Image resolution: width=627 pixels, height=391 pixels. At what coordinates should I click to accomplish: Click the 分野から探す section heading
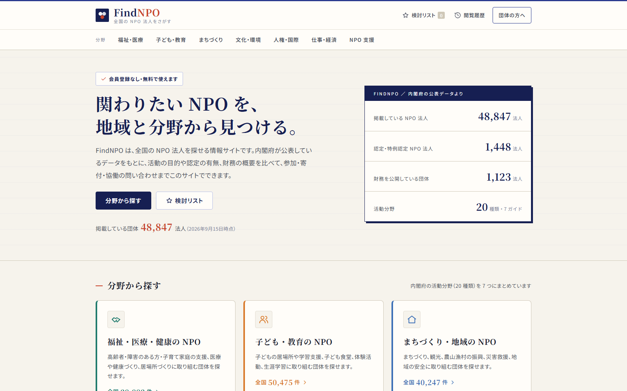click(x=134, y=286)
